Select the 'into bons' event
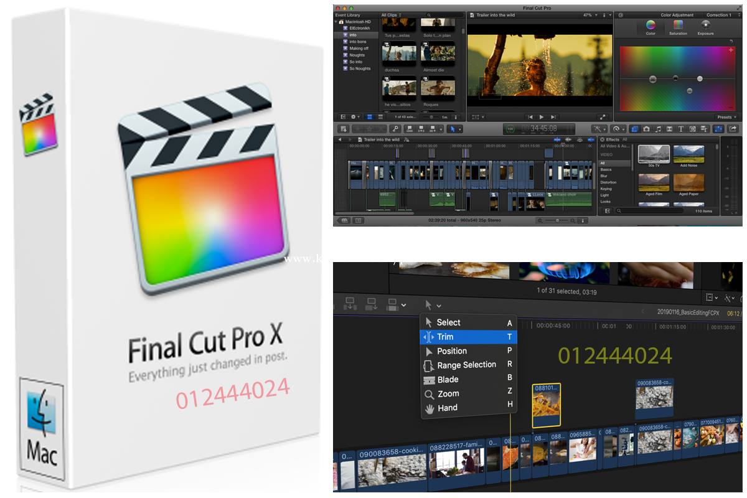This screenshot has height=498, width=747. (357, 42)
